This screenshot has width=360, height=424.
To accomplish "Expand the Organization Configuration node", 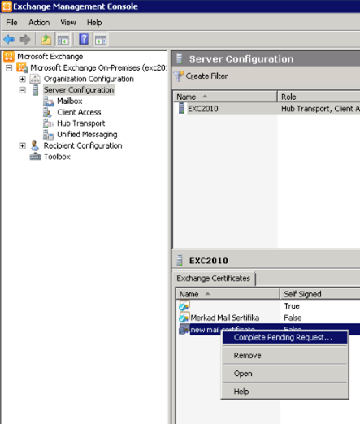I will (23, 79).
